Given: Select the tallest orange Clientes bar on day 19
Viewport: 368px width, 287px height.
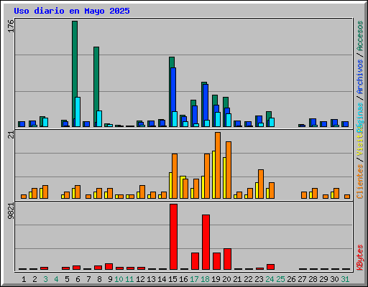Looking at the screenshot, I should [218, 165].
